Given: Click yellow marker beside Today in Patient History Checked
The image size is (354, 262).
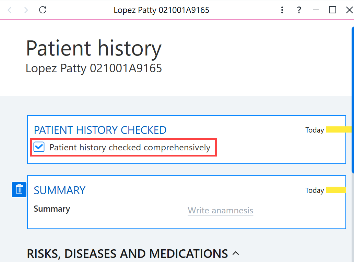Looking at the screenshot, I should click(x=339, y=129).
